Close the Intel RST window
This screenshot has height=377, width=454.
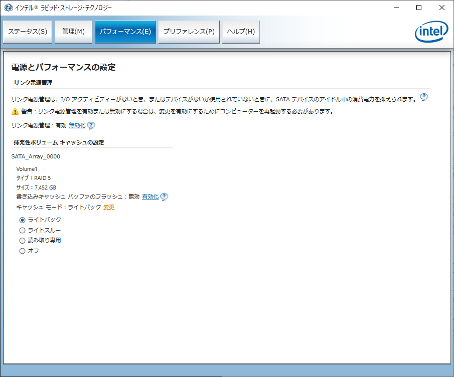point(441,8)
